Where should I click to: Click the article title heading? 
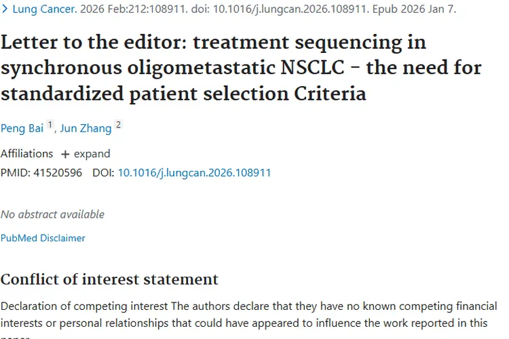[x=241, y=68]
